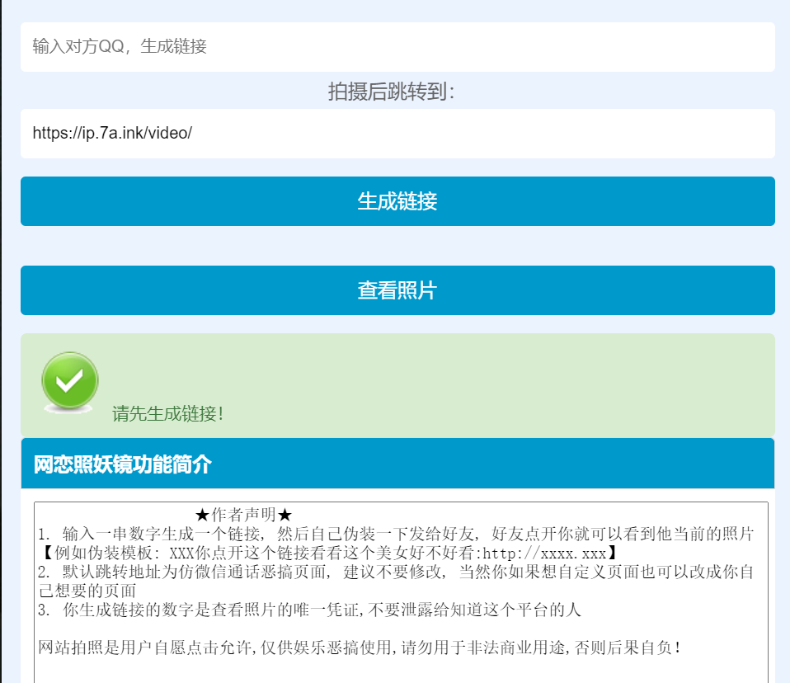This screenshot has height=683, width=790.
Task: Click line 1 about 输入一串数字生成一个链接
Action: pyautogui.click(x=396, y=534)
